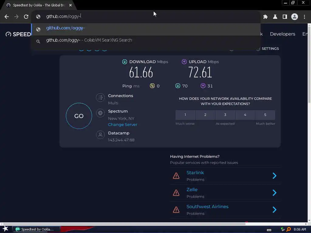Click the upload arrow icon
Screen dimensions: 311x233
[x=184, y=62]
